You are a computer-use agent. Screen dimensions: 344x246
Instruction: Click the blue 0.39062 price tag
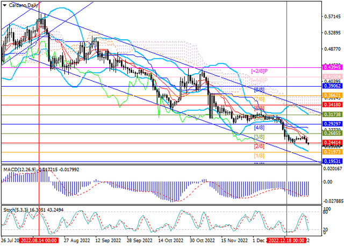click(332, 86)
